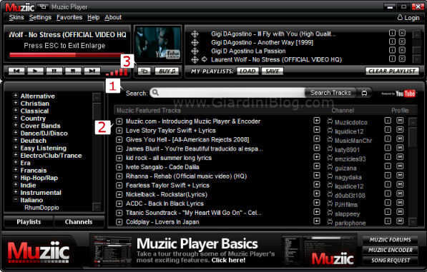
Task: Click move handle for Gigi D Agostino La Passion
Action: click(x=195, y=51)
